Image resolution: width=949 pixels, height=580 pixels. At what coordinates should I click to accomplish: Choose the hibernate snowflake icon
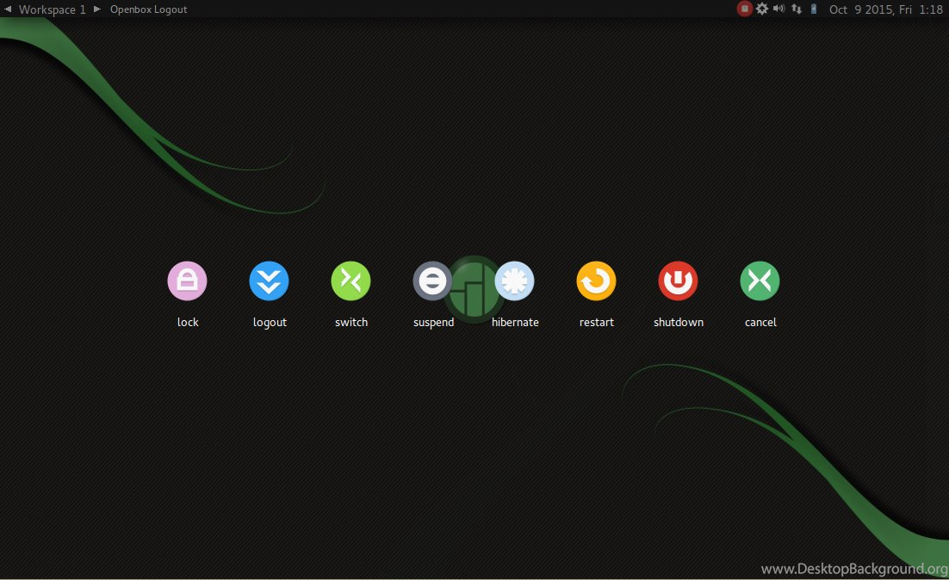click(x=514, y=281)
